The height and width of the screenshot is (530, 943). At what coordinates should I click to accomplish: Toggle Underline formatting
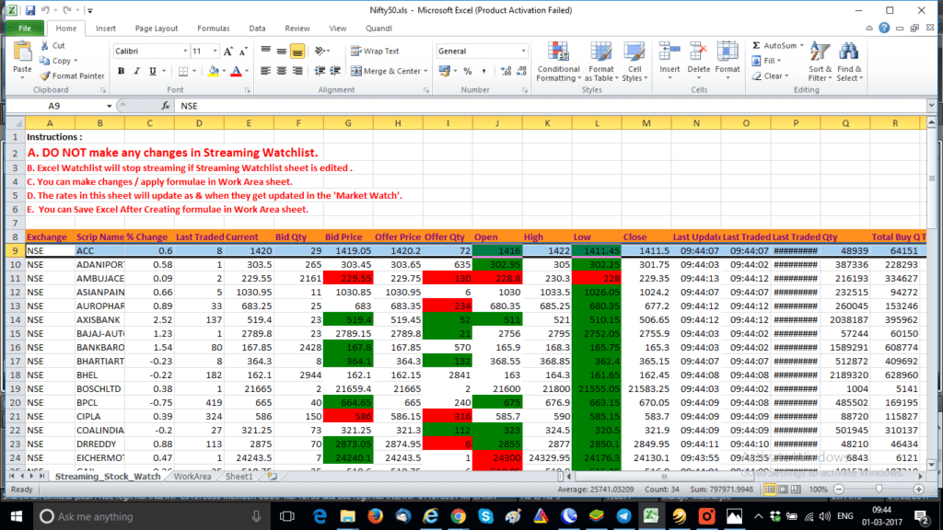[x=153, y=71]
